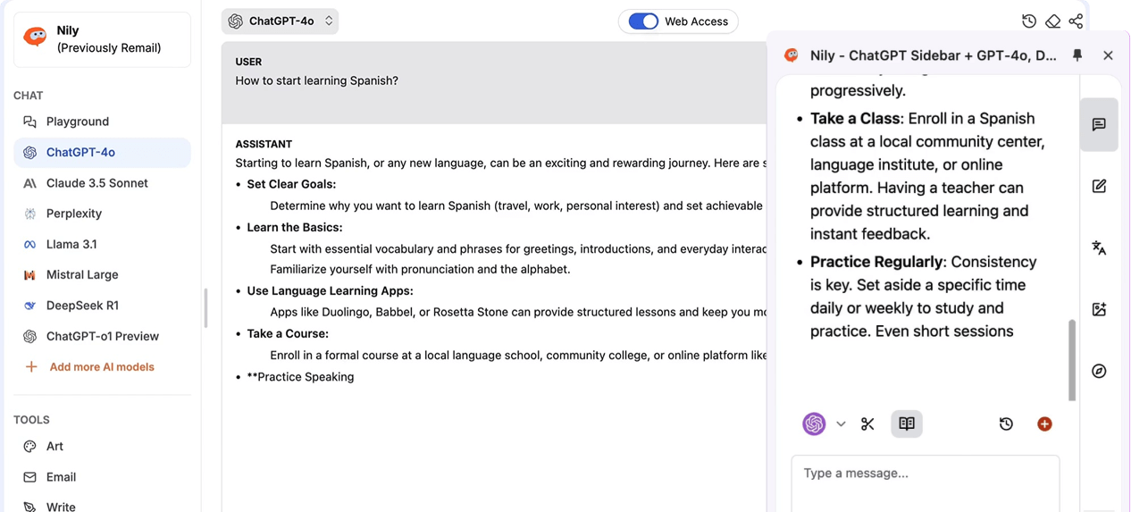Open the translate tool in the sidebar
1131x512 pixels.
1099,248
